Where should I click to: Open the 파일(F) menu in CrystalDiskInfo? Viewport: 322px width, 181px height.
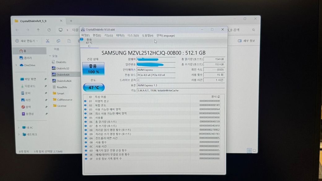(x=85, y=36)
